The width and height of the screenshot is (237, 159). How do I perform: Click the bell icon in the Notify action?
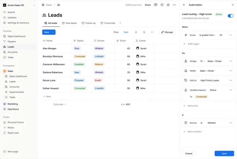pos(186,71)
